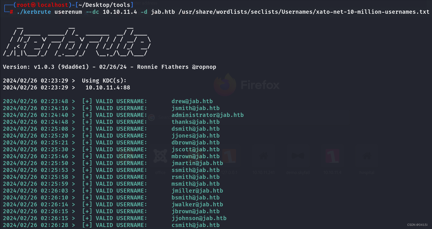This screenshot has width=432, height=229.
Task: Click thanks@jab.htb username
Action: pyautogui.click(x=196, y=122)
